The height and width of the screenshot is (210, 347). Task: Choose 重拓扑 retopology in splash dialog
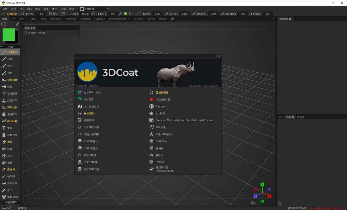pos(160,148)
